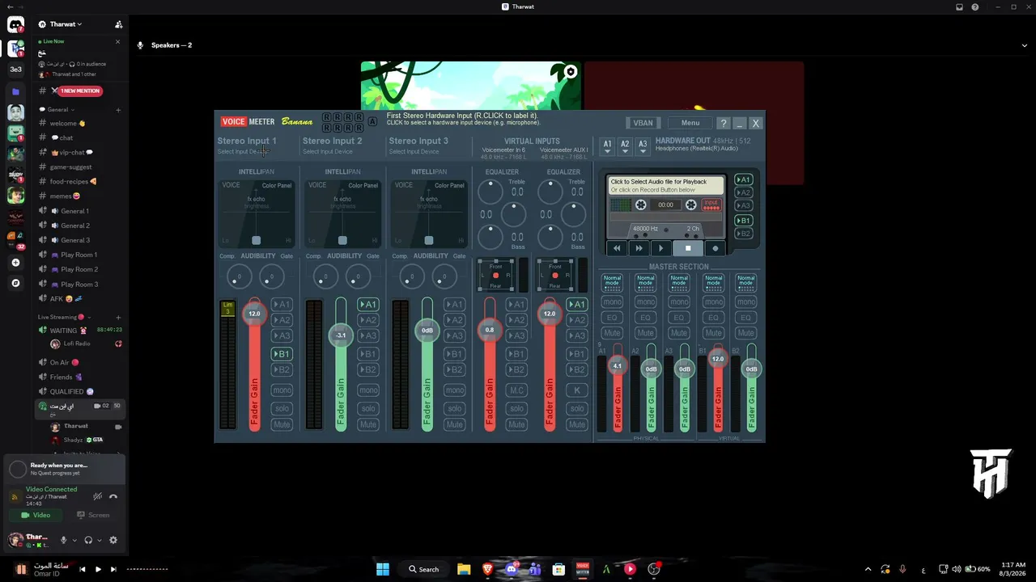
Task: Open Discord discover servers compass icon
Action: click(x=15, y=283)
